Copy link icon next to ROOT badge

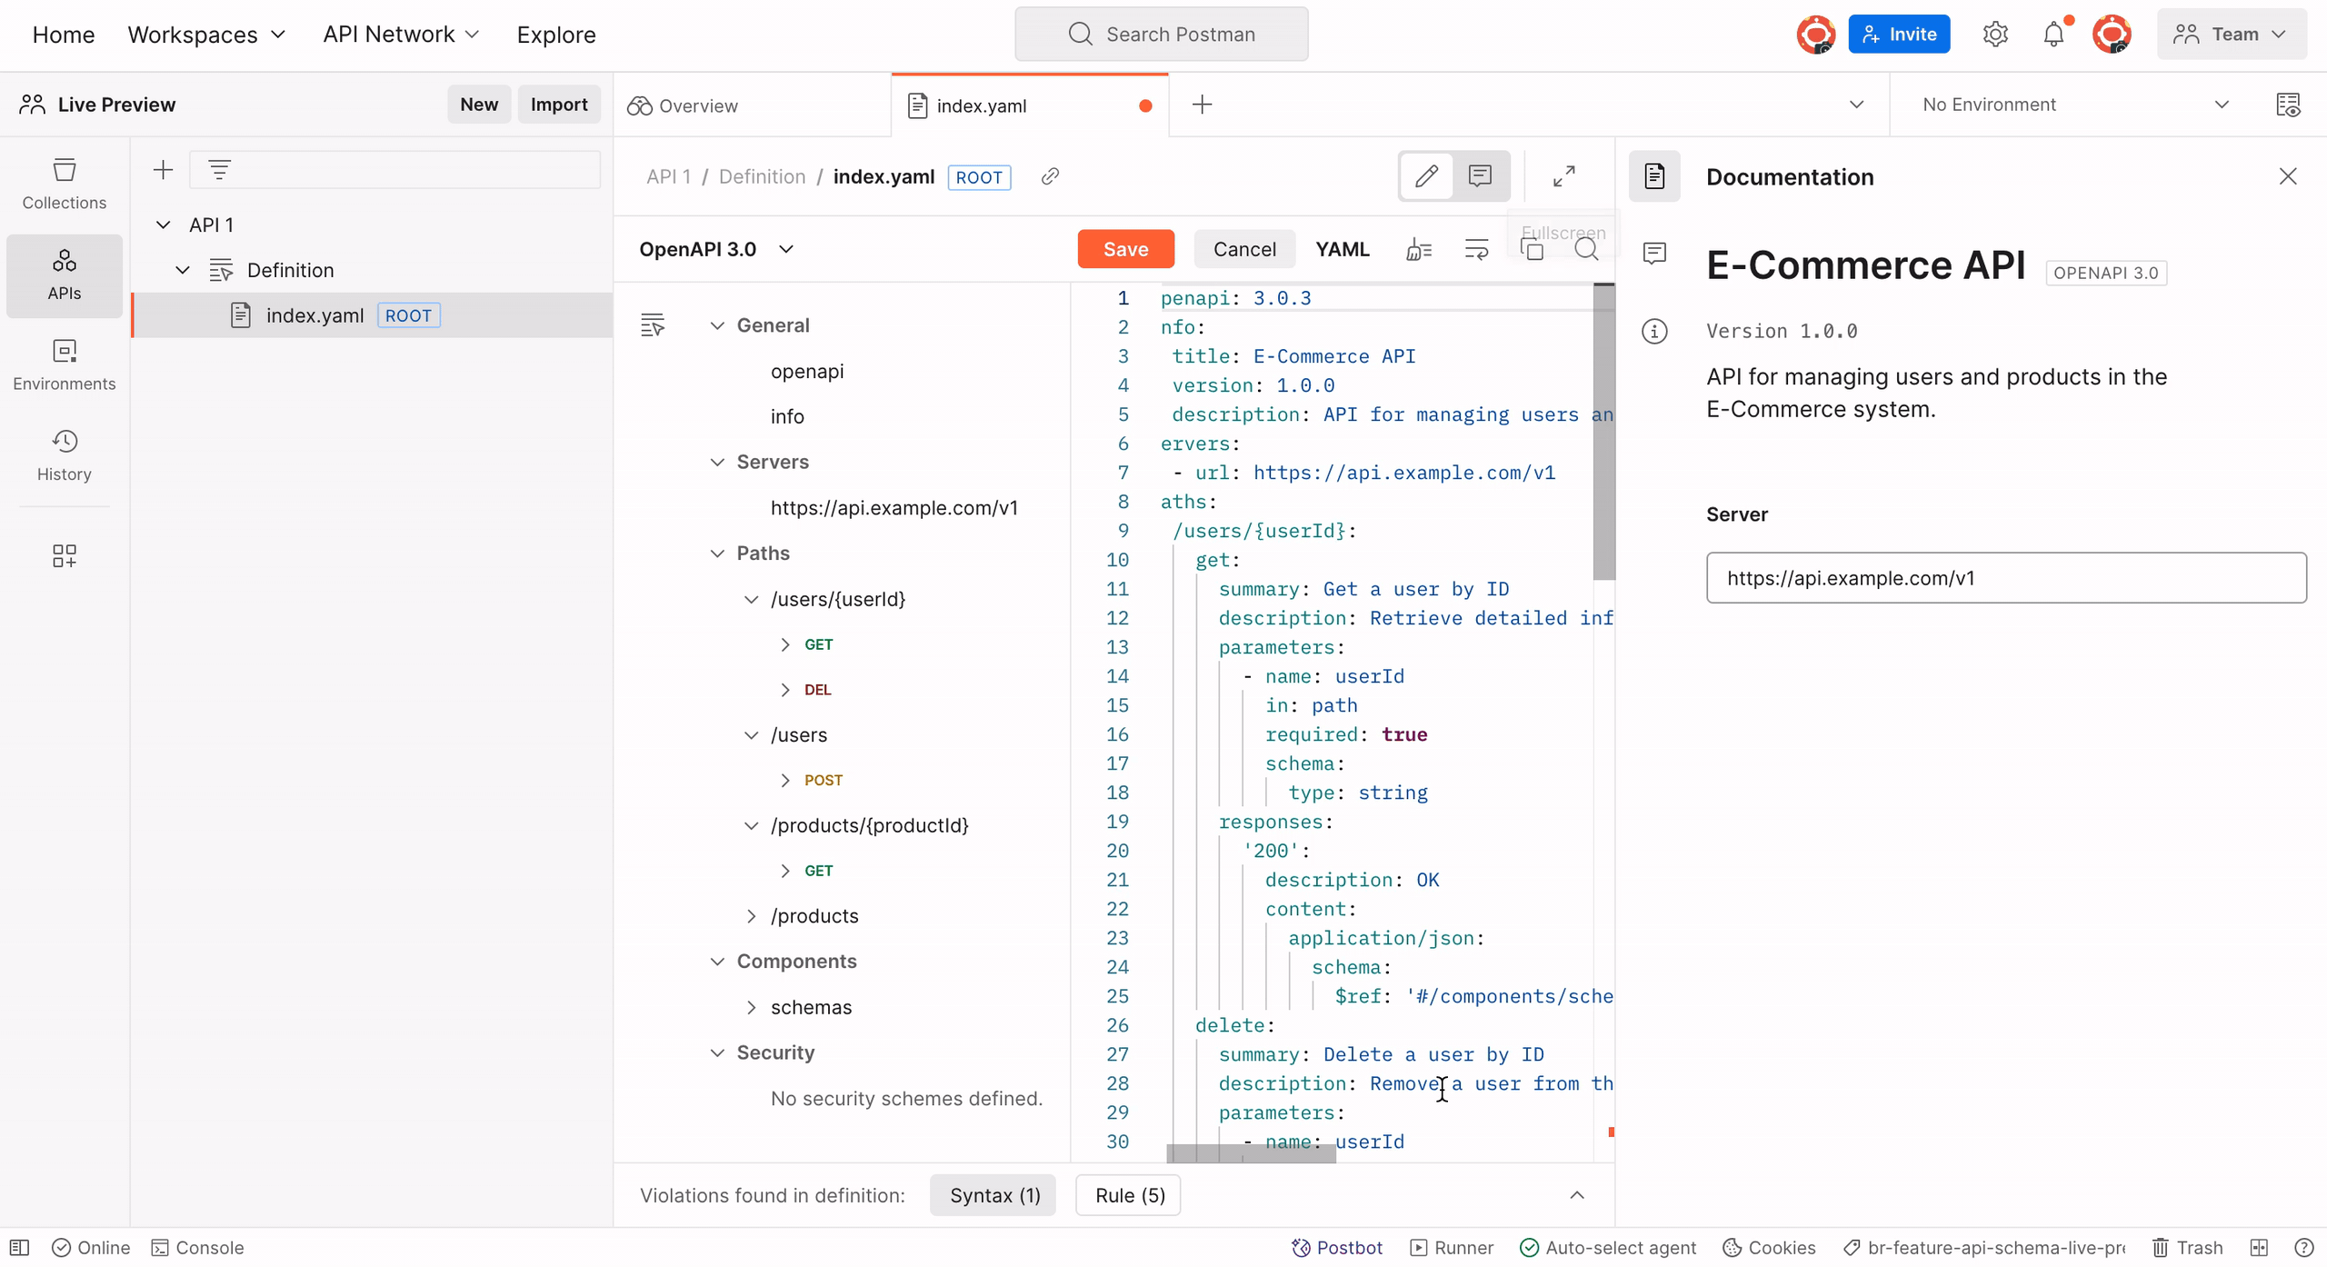point(1050,176)
